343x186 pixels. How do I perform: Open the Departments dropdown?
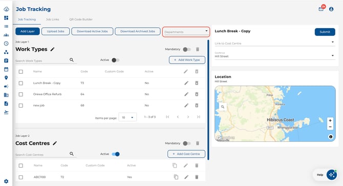pos(186,32)
